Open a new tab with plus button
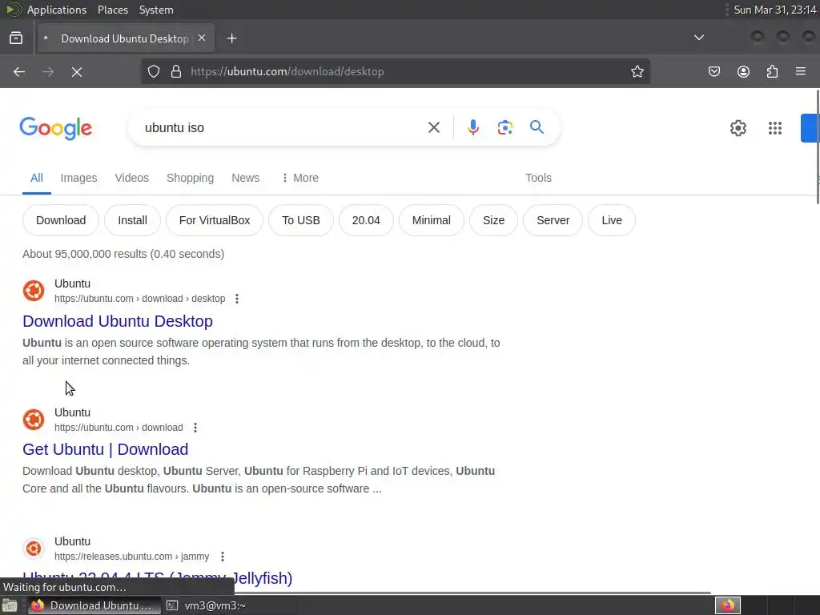This screenshot has height=615, width=820. [x=231, y=38]
